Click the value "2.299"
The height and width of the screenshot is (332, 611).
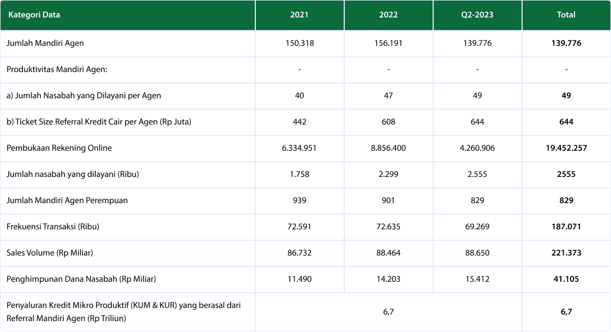click(x=388, y=174)
